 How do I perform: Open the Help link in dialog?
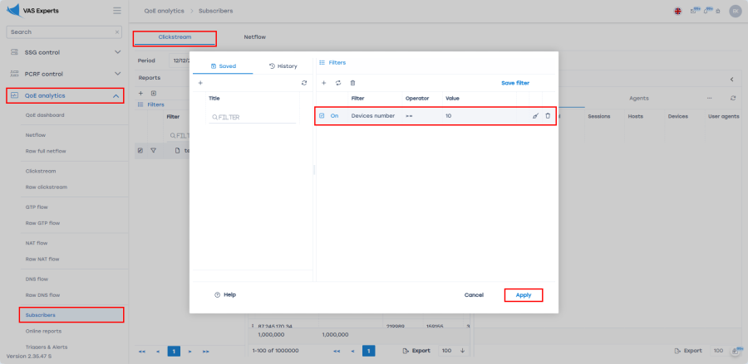[225, 294]
